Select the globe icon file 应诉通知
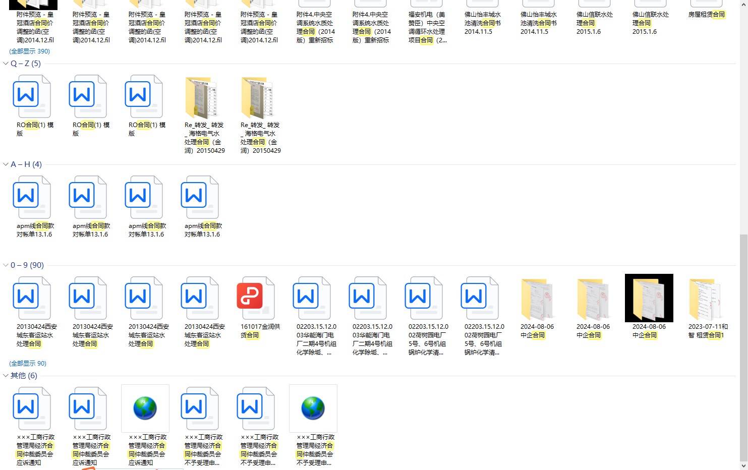 pos(145,408)
